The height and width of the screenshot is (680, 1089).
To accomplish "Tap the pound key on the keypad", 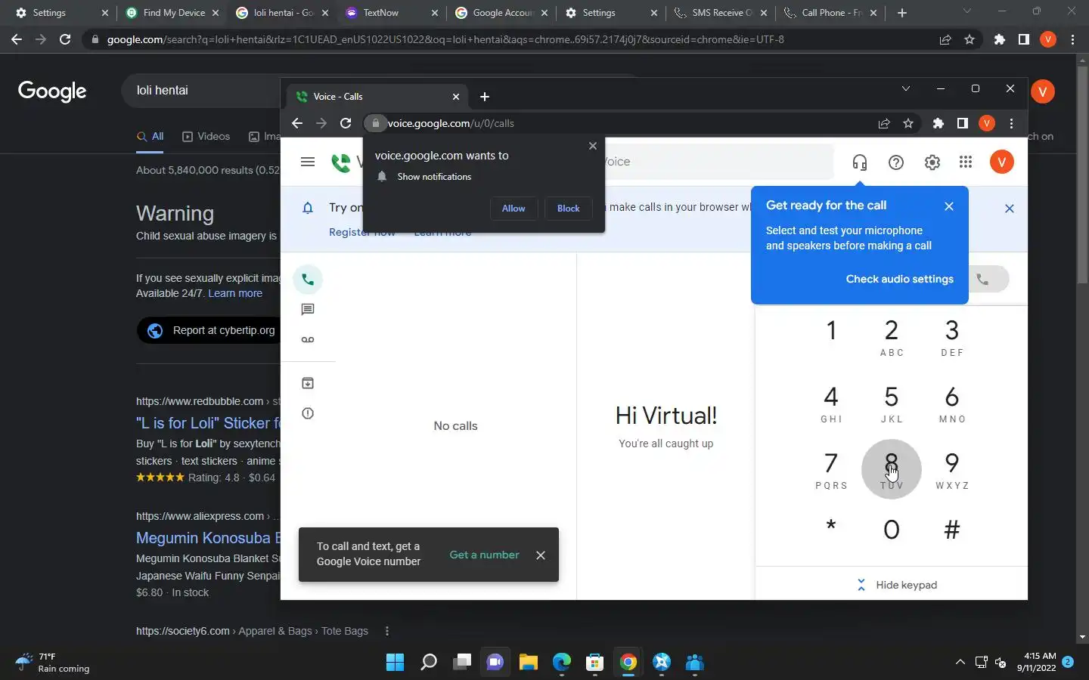I will (952, 530).
